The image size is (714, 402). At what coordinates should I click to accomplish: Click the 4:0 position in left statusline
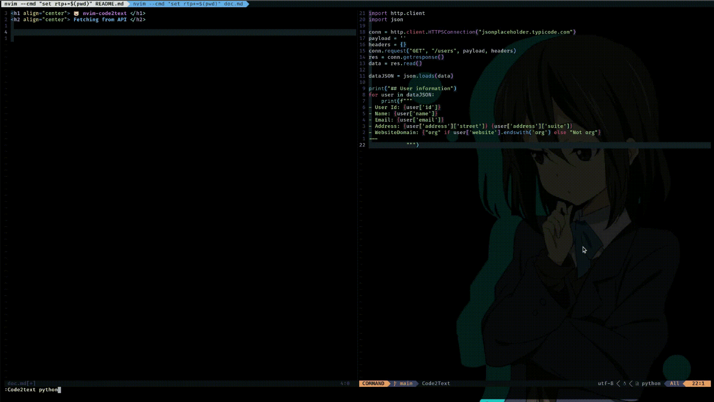345,383
